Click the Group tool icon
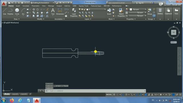Screen dimensions: 183x103 pos(150,11)
